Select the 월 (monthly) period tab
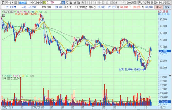The height and width of the screenshot is (110, 172). [x=71, y=3]
